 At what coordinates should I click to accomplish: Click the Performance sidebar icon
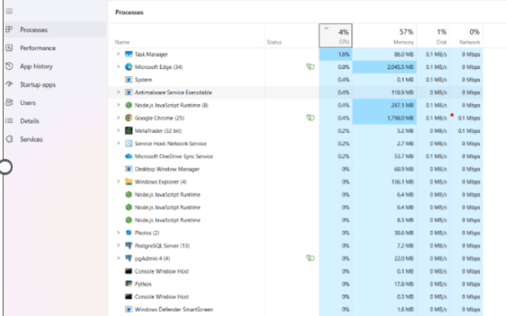[9, 48]
